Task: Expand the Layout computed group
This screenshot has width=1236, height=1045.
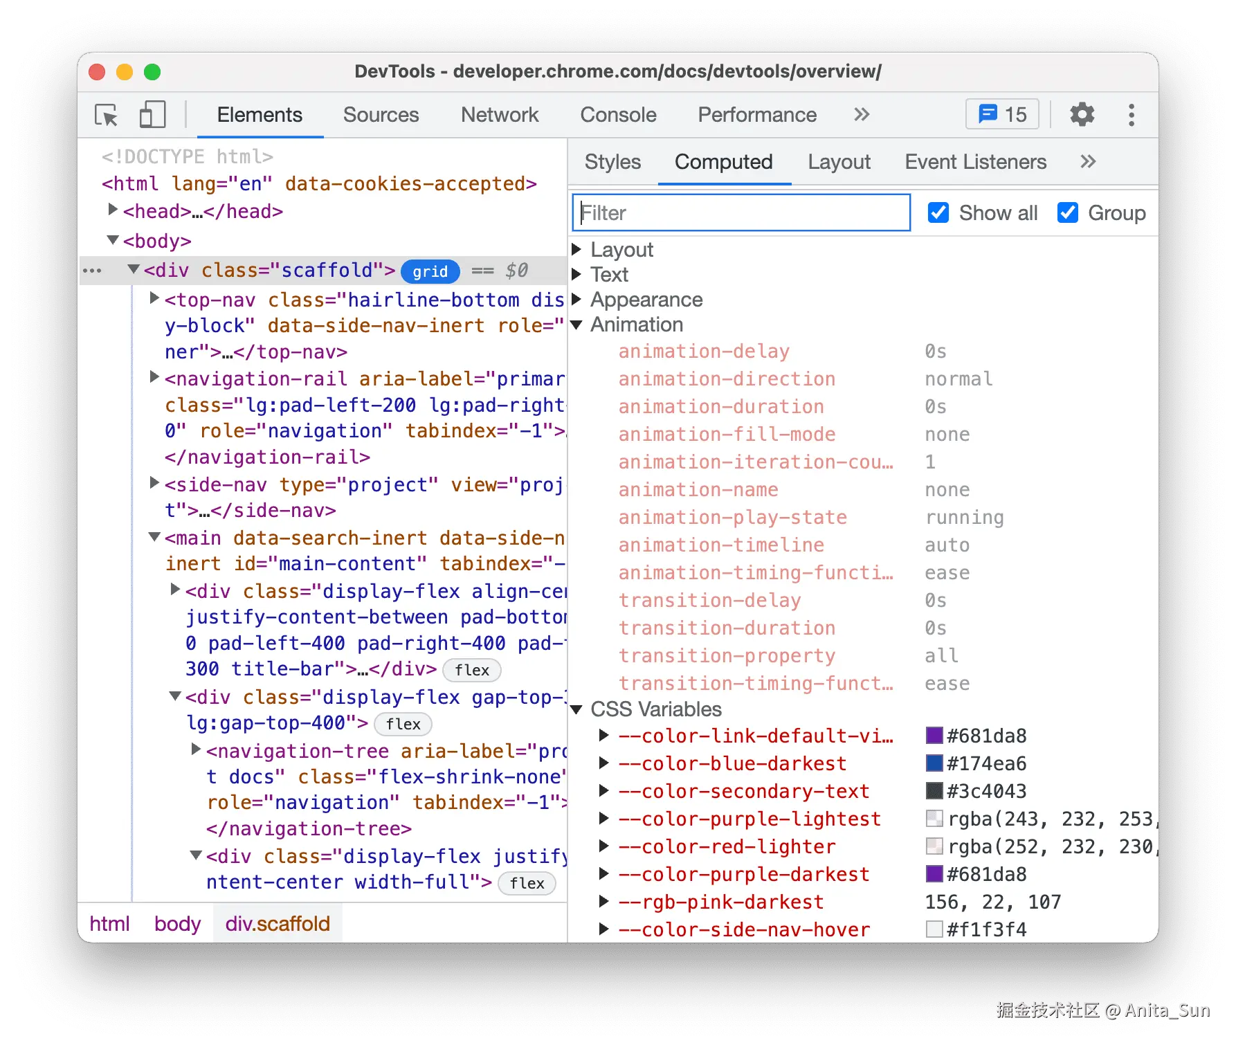Action: [x=576, y=249]
